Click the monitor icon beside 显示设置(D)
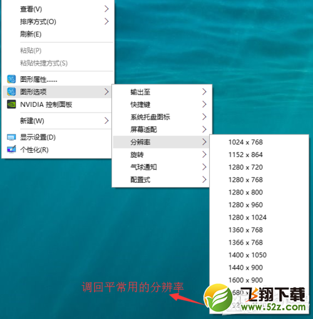Image resolution: width=313 pixels, height=319 pixels. click(x=11, y=137)
